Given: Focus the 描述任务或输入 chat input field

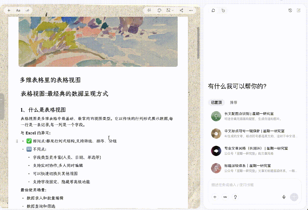Looking at the screenshot, I should [x=255, y=185].
